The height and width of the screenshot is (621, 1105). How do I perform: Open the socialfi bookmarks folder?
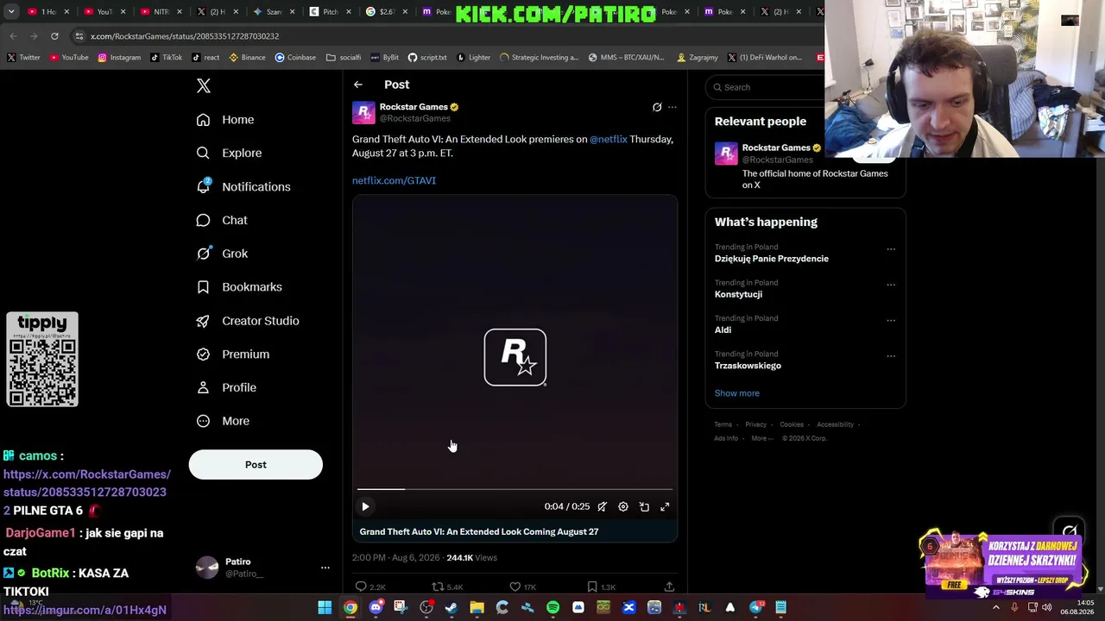(344, 58)
